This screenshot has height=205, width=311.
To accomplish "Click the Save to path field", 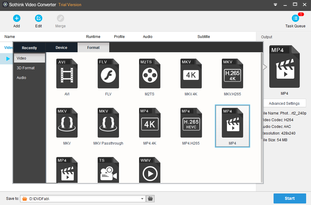I will click(x=83, y=199).
